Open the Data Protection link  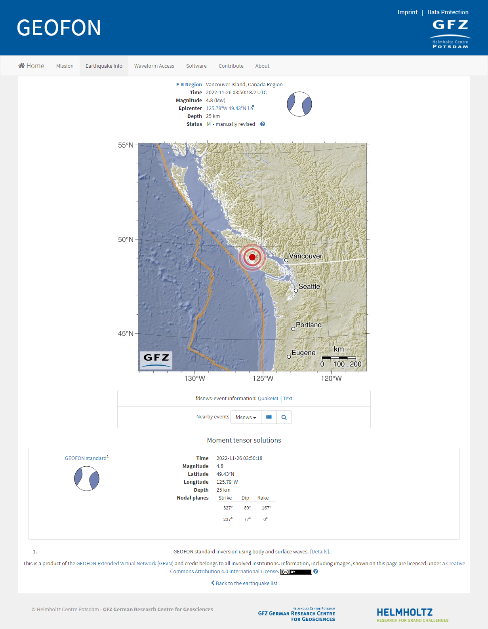448,12
